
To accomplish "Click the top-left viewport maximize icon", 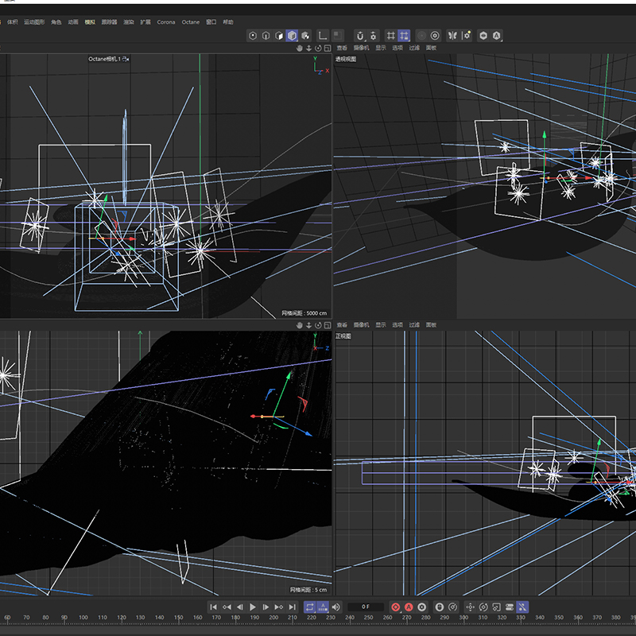I will pyautogui.click(x=326, y=48).
